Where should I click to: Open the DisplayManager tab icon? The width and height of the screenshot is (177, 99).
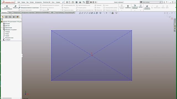(17, 17)
